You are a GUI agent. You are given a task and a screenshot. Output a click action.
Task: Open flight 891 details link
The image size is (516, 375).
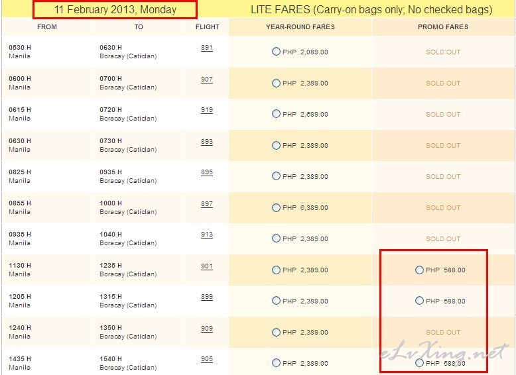click(207, 48)
